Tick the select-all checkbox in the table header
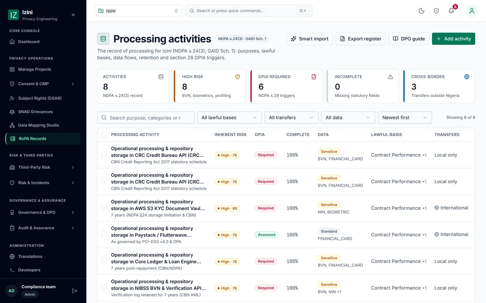The image size is (486, 303). 104,135
